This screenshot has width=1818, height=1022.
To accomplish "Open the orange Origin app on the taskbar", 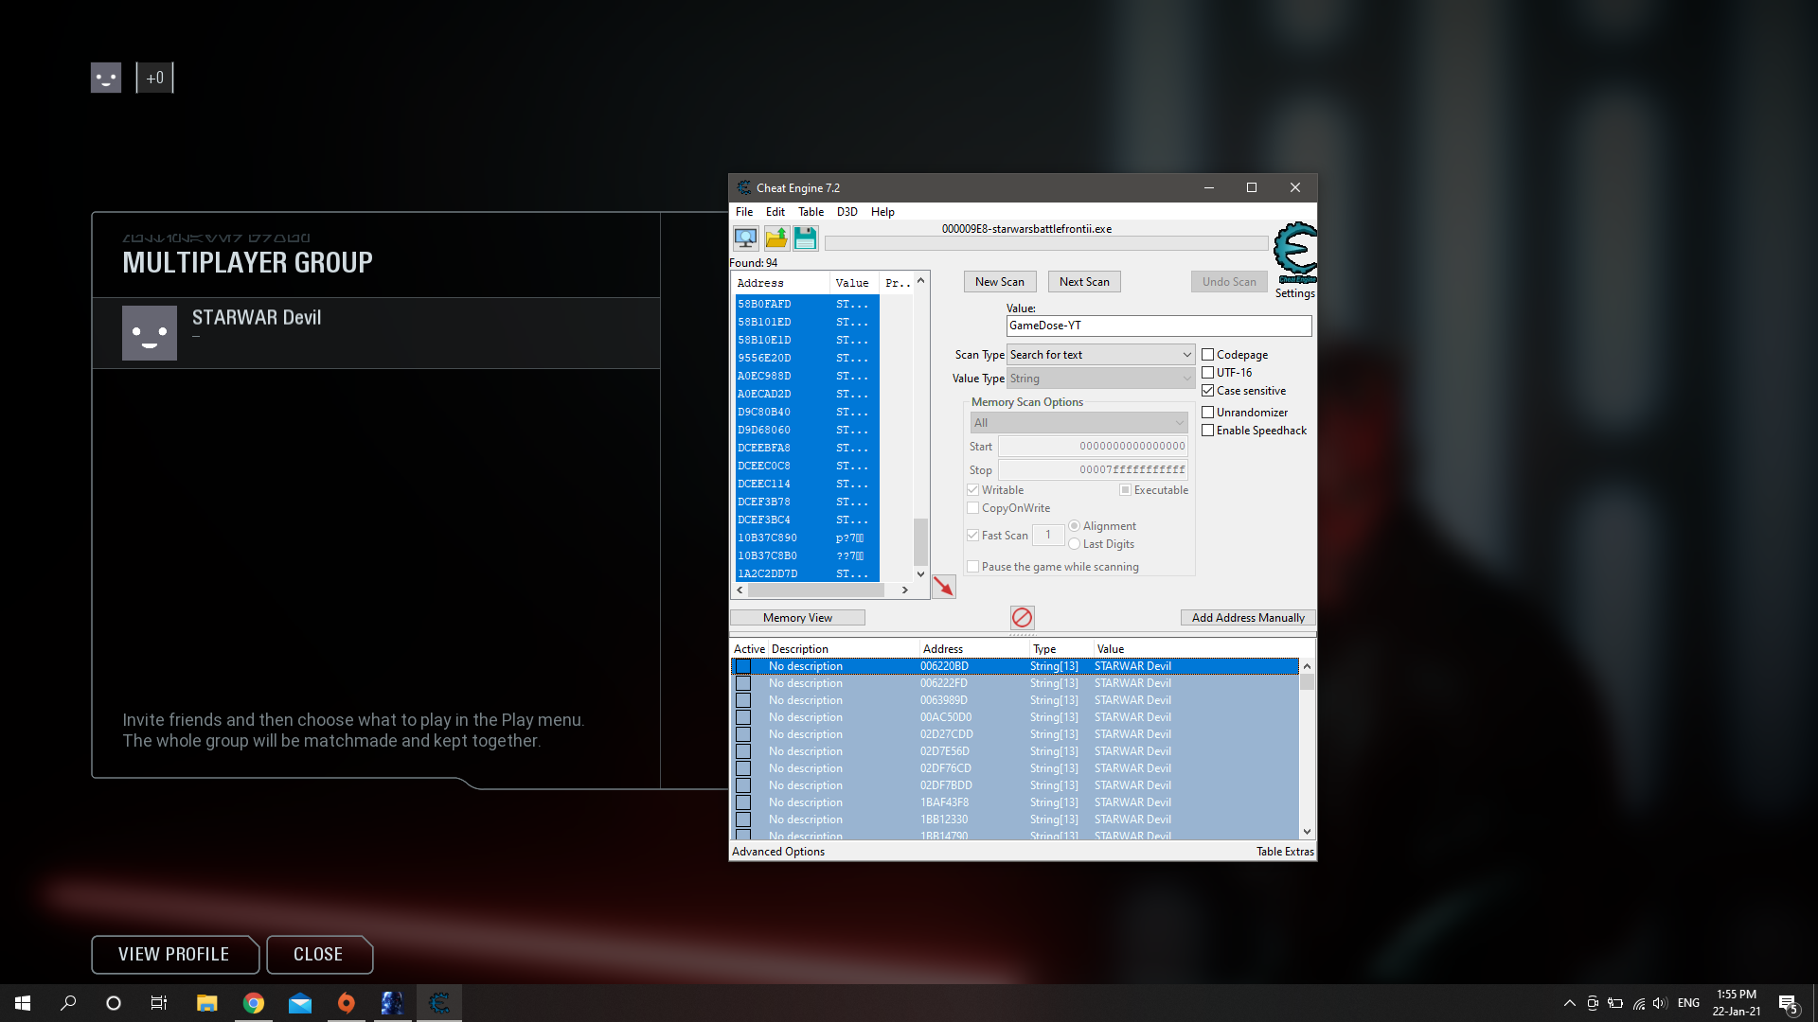I will point(347,1003).
